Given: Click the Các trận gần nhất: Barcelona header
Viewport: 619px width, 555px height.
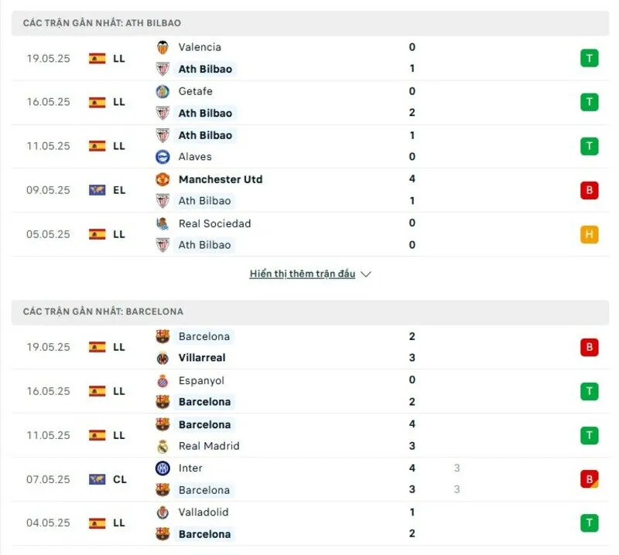Looking at the screenshot, I should coord(103,312).
